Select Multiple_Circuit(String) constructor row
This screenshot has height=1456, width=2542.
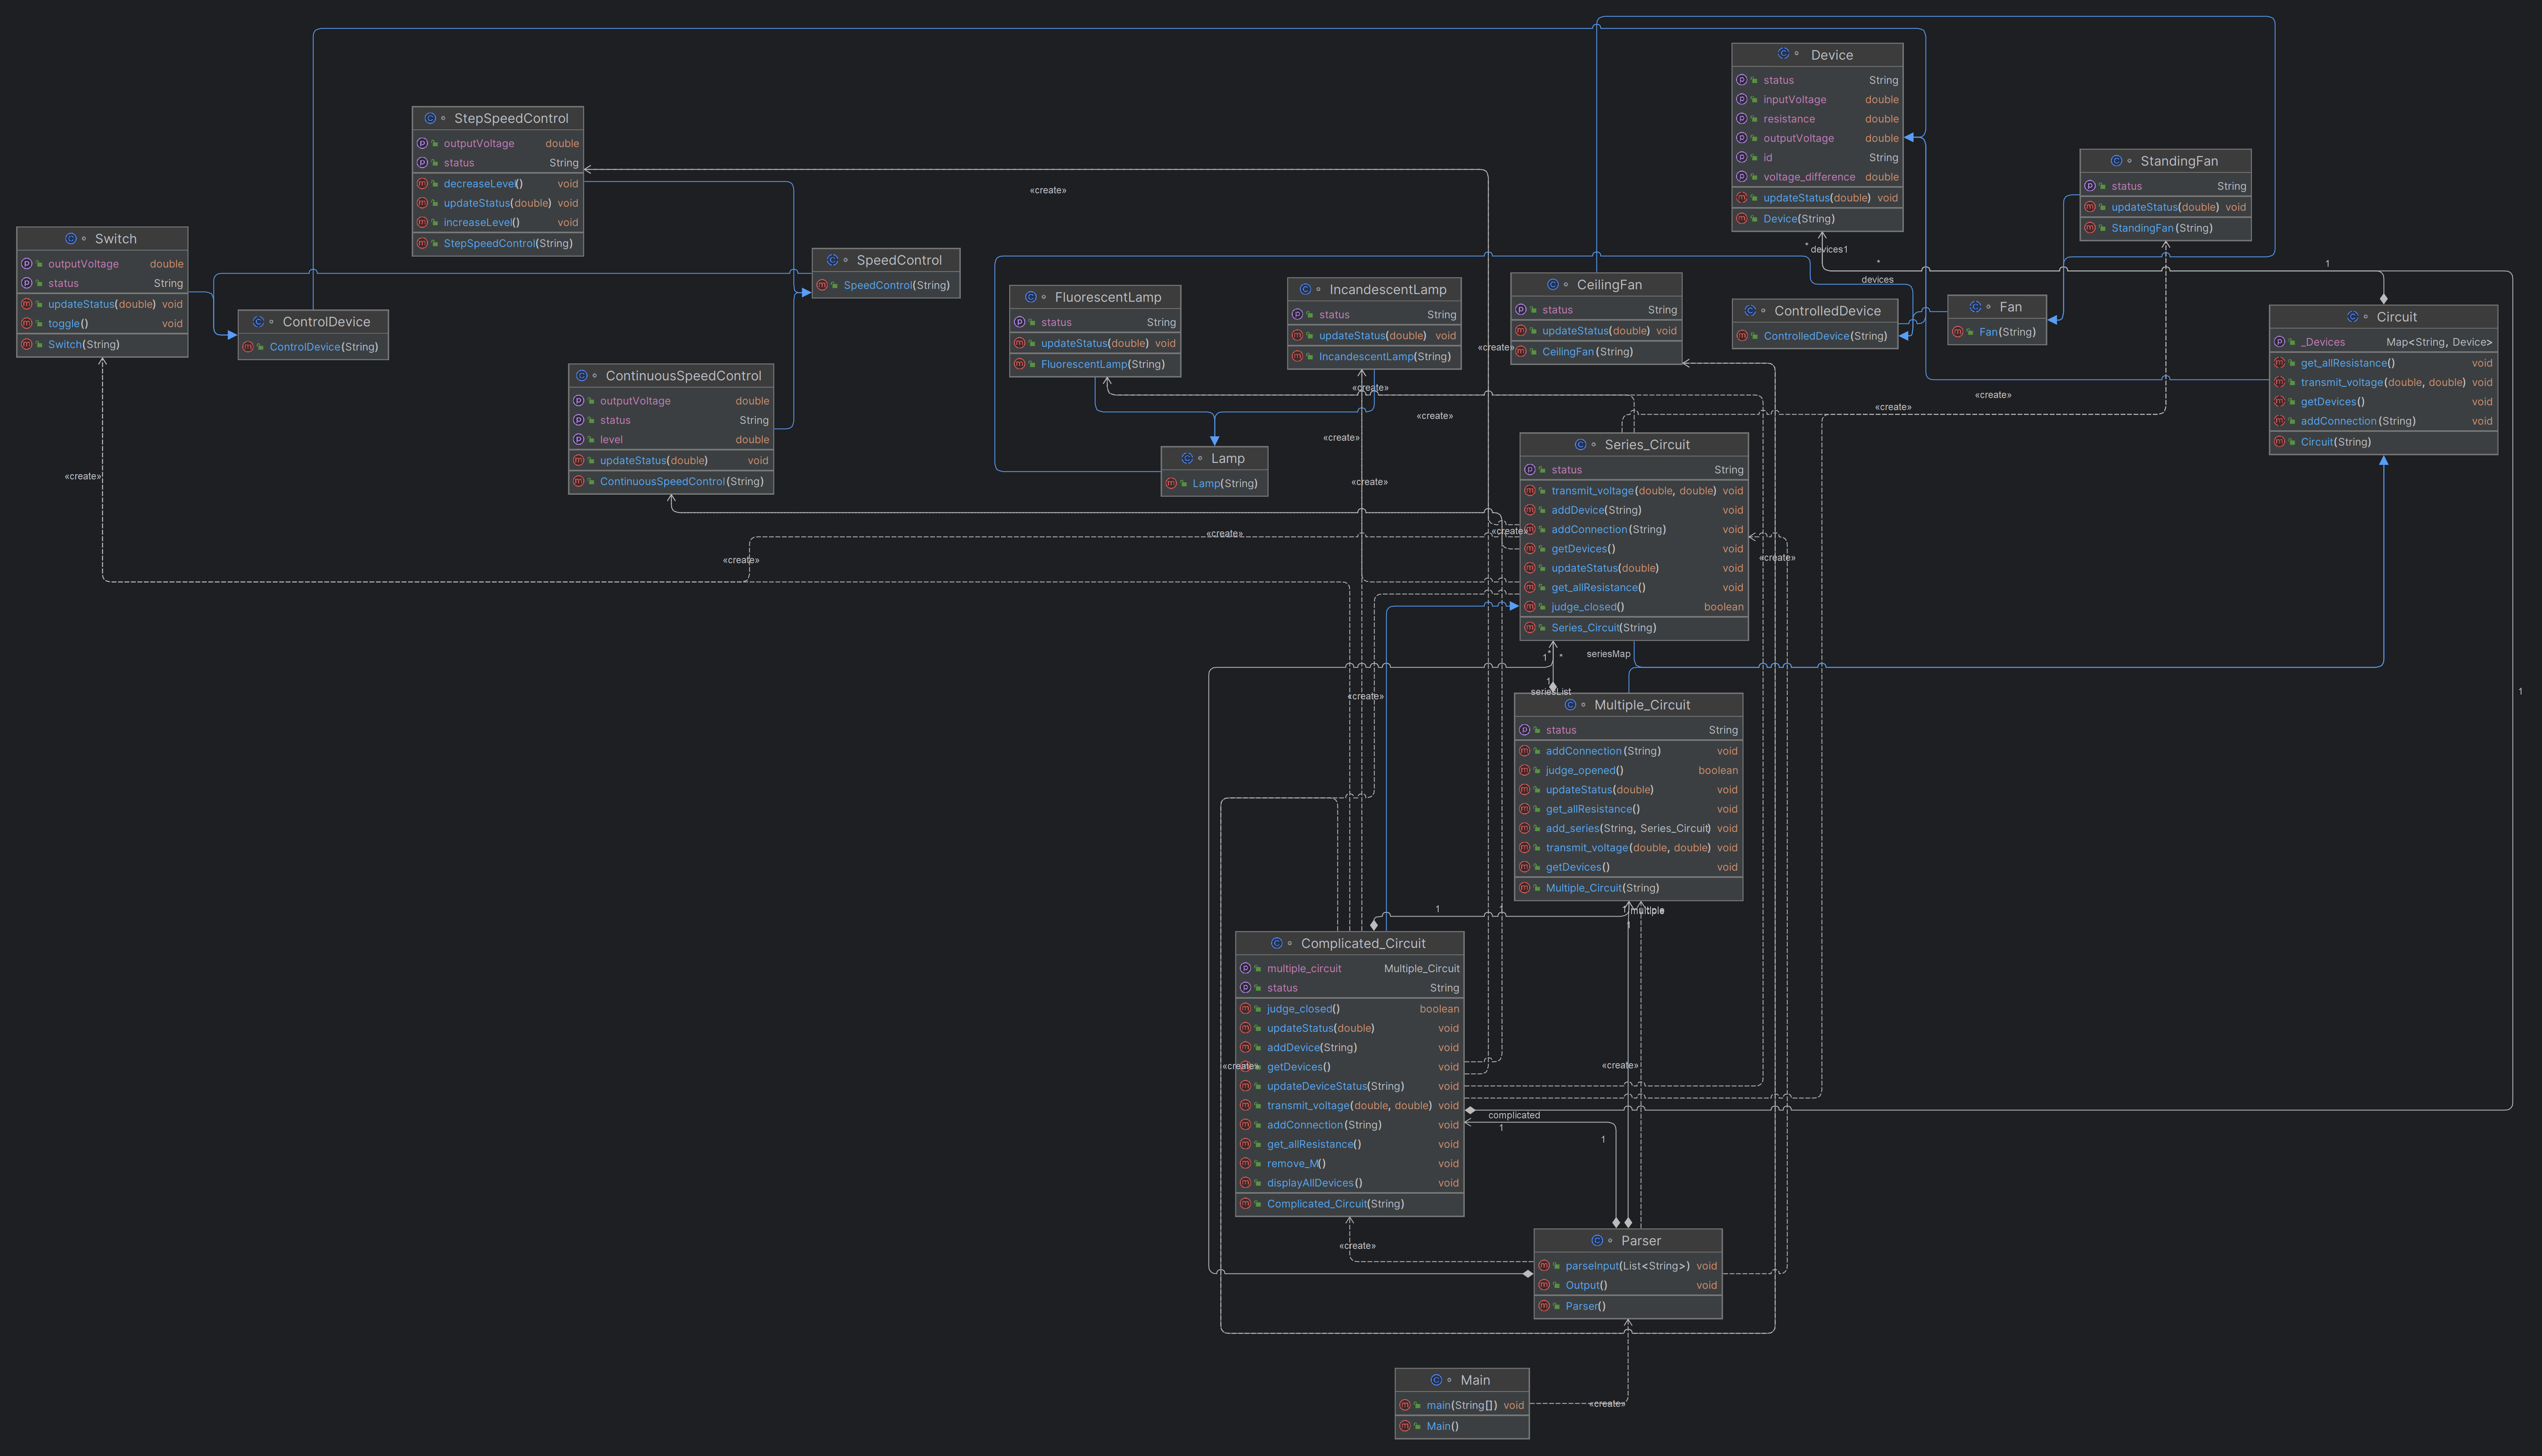pos(1628,888)
